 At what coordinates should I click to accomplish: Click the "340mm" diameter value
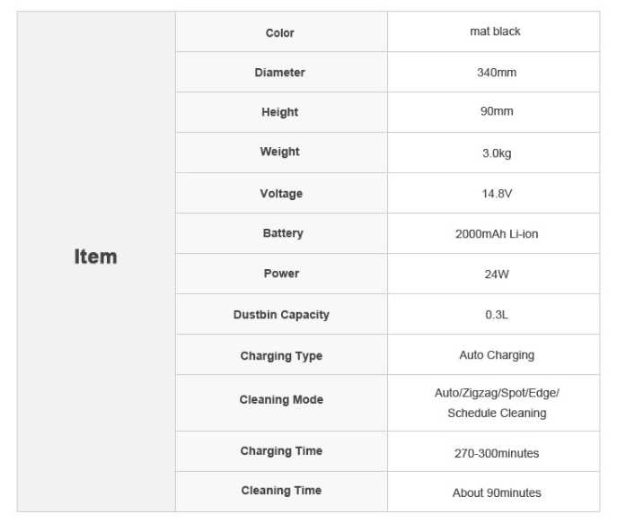497,73
